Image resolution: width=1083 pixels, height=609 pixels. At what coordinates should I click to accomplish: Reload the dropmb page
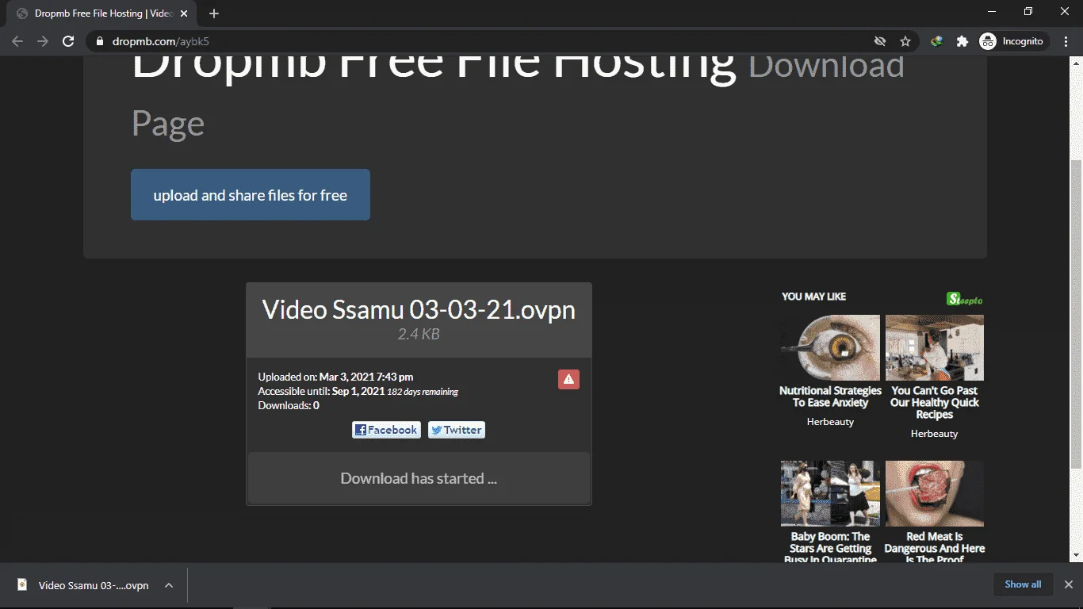click(x=68, y=41)
